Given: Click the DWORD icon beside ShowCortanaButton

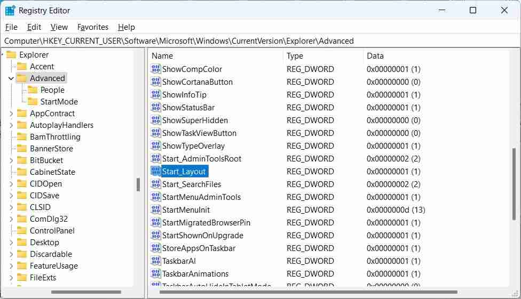Looking at the screenshot, I should (156, 82).
